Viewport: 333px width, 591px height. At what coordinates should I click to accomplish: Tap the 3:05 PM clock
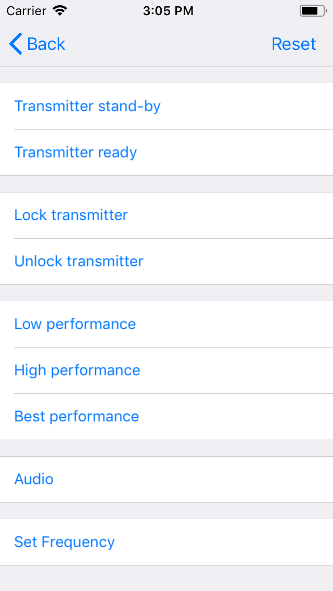pos(168,11)
